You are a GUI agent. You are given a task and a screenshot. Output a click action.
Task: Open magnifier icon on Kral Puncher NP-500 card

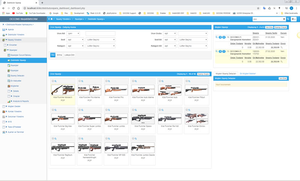(x=109, y=139)
